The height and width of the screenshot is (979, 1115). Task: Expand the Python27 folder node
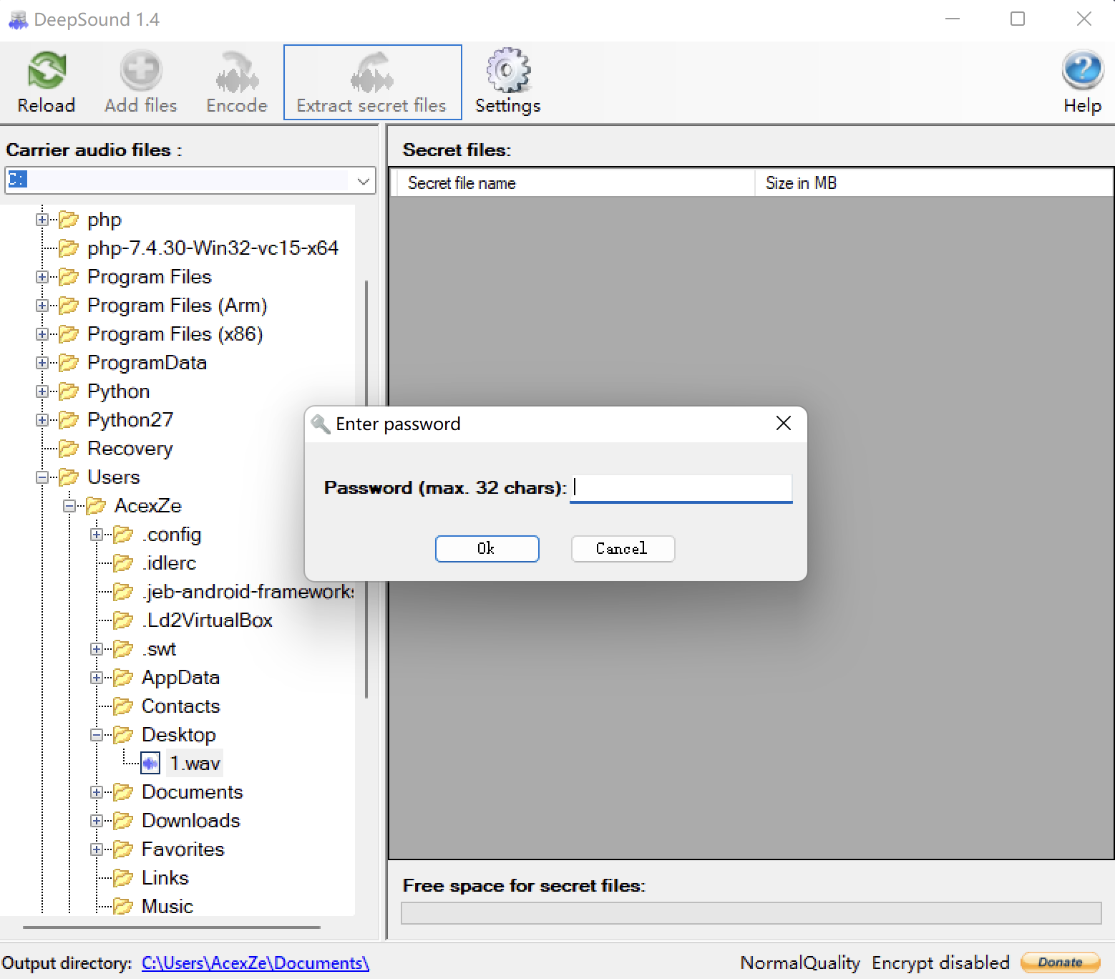42,420
